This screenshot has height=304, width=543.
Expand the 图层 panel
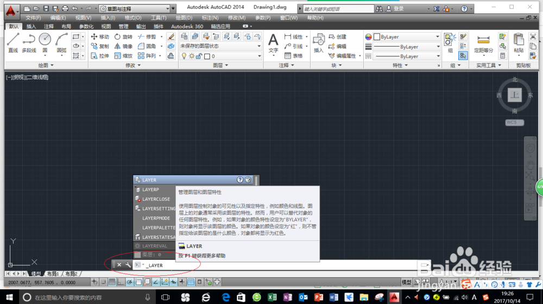(x=220, y=65)
